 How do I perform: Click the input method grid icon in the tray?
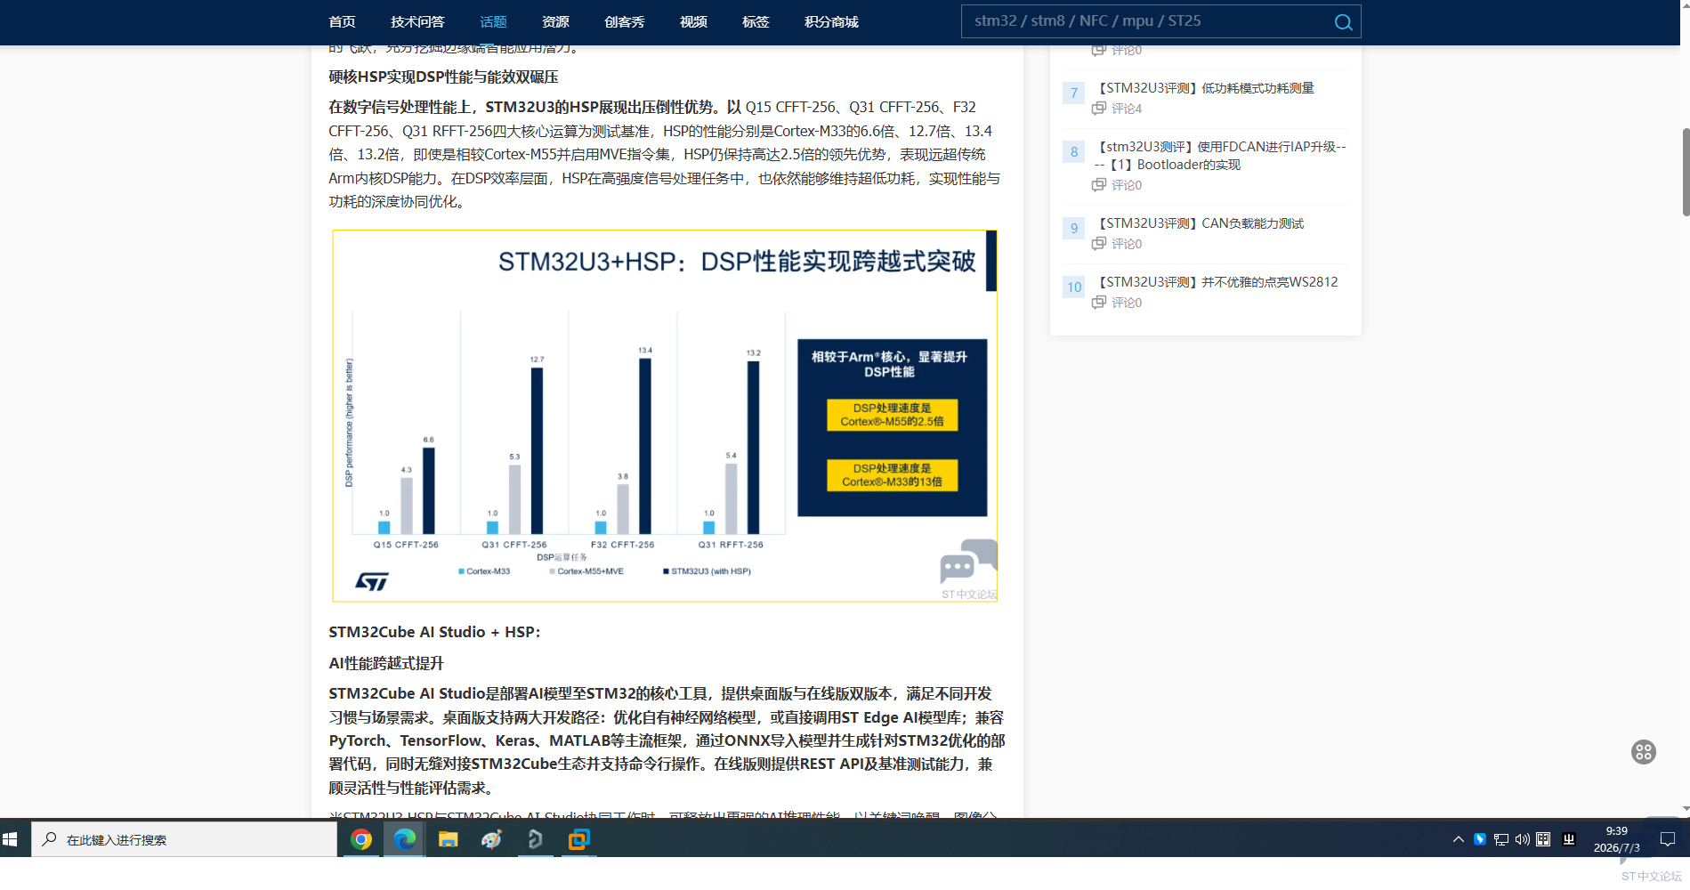pos(1543,839)
